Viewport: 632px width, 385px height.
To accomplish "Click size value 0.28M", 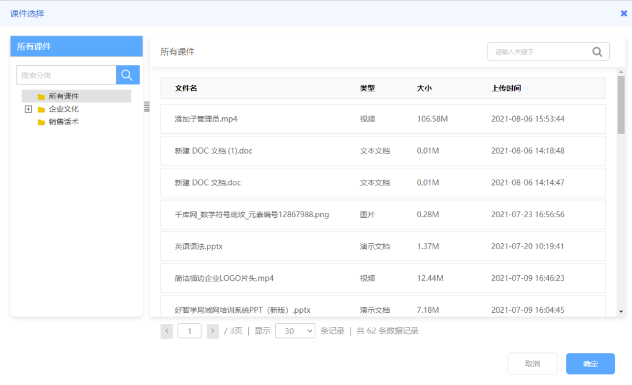I will point(428,214).
